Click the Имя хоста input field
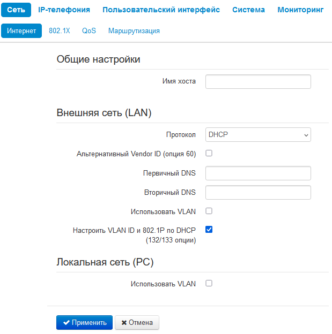 click(x=258, y=81)
